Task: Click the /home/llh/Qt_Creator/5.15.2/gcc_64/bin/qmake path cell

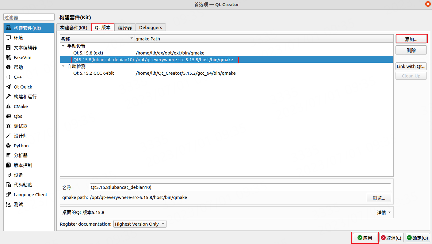Action: click(186, 73)
